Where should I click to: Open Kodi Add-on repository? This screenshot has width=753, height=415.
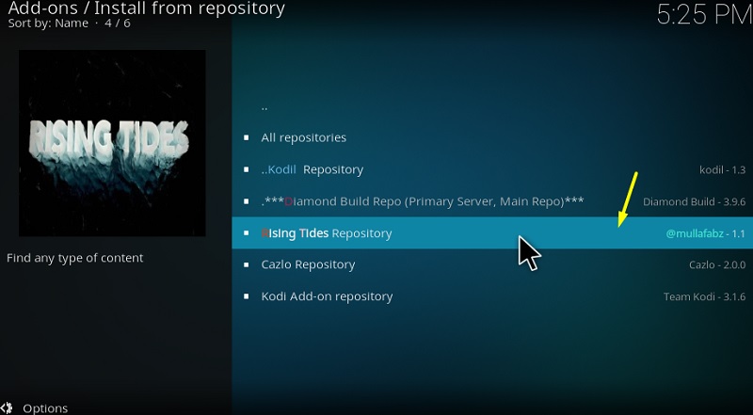coord(492,296)
